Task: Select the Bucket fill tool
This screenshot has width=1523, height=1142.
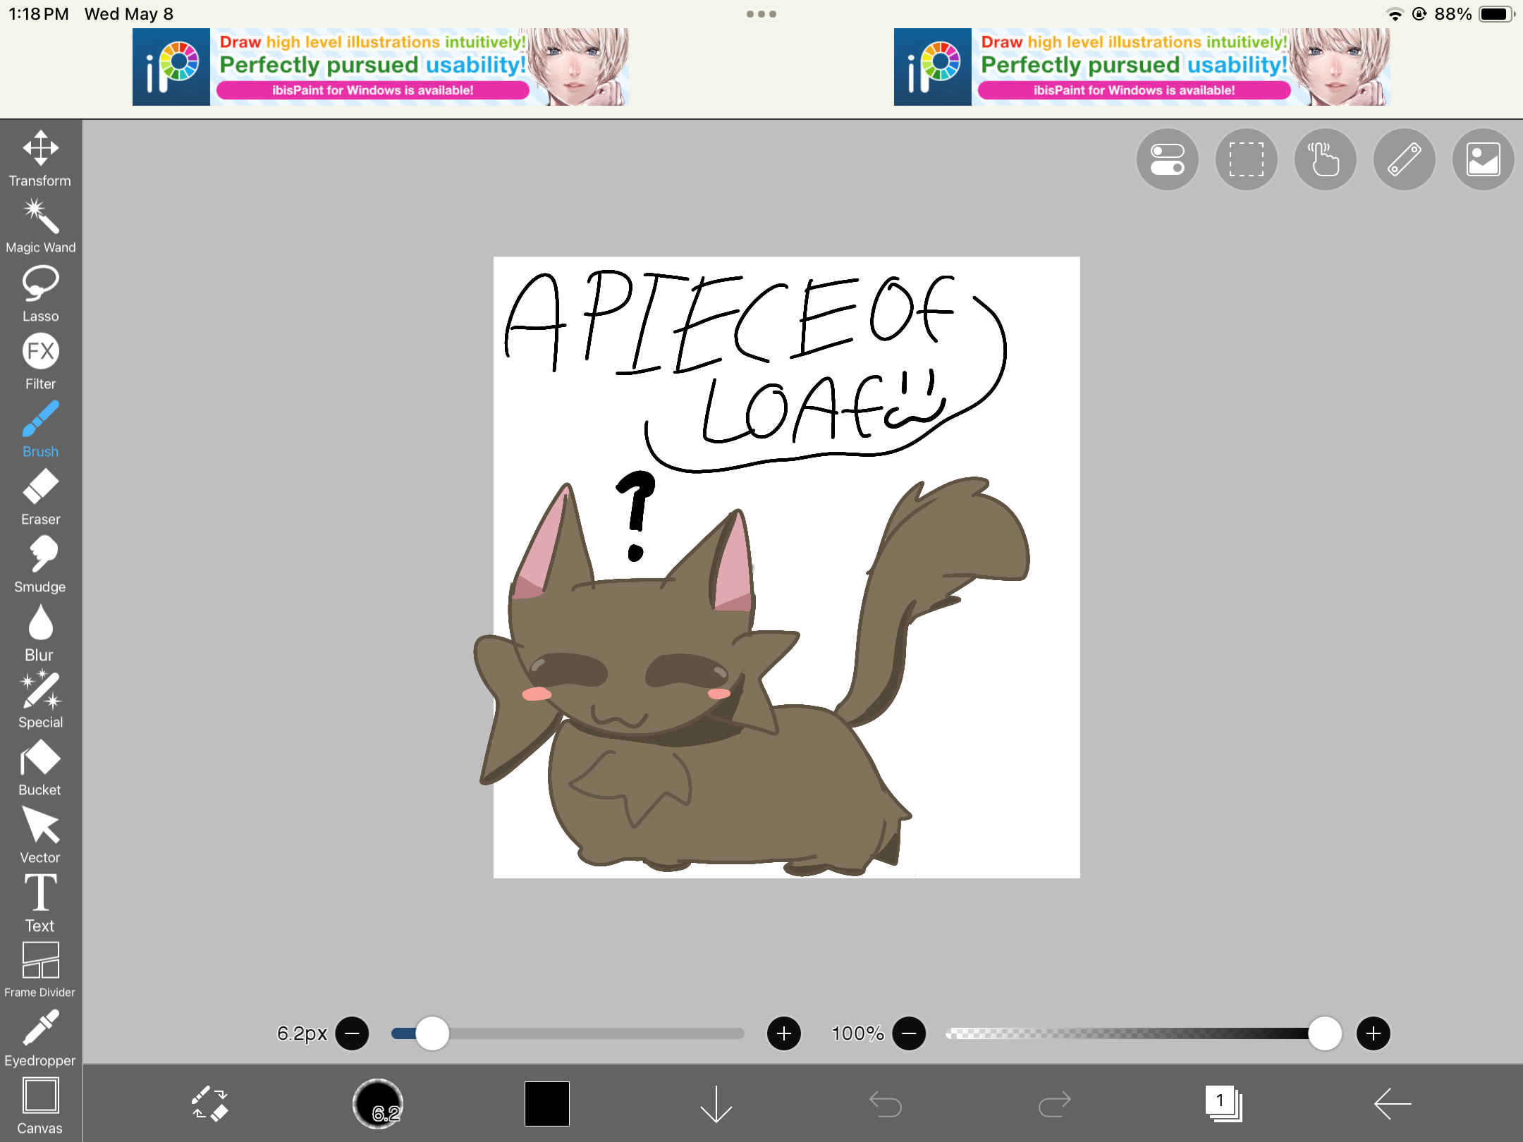Action: [40, 765]
